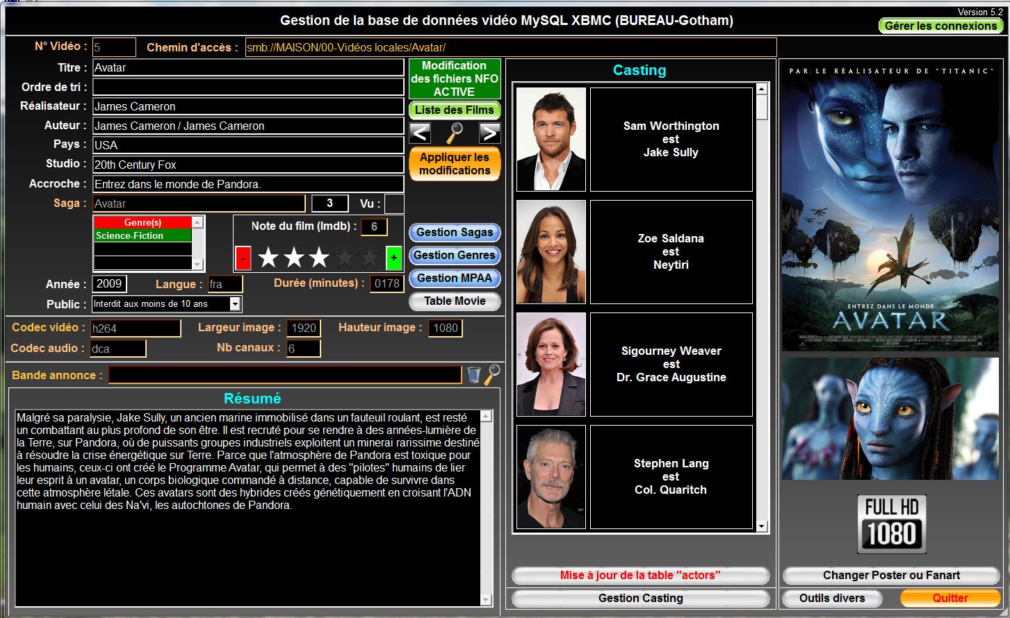Screen dimensions: 1010x618
Task: Go to the next film arrow
Action: point(489,133)
